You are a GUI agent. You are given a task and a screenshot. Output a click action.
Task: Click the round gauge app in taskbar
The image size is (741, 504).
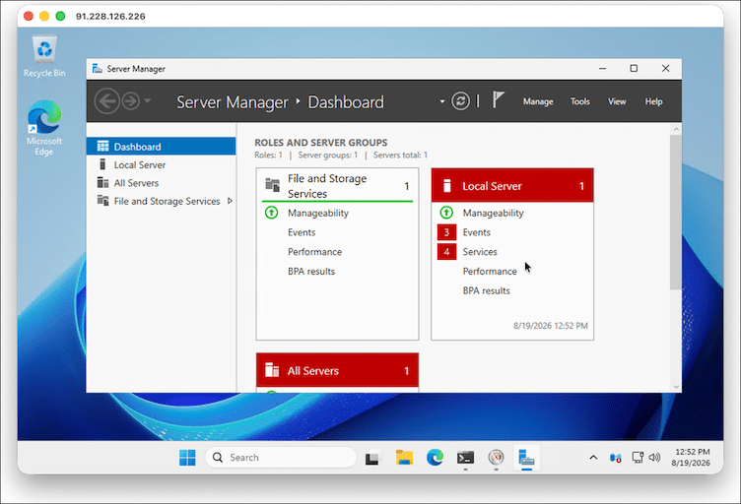(x=496, y=458)
